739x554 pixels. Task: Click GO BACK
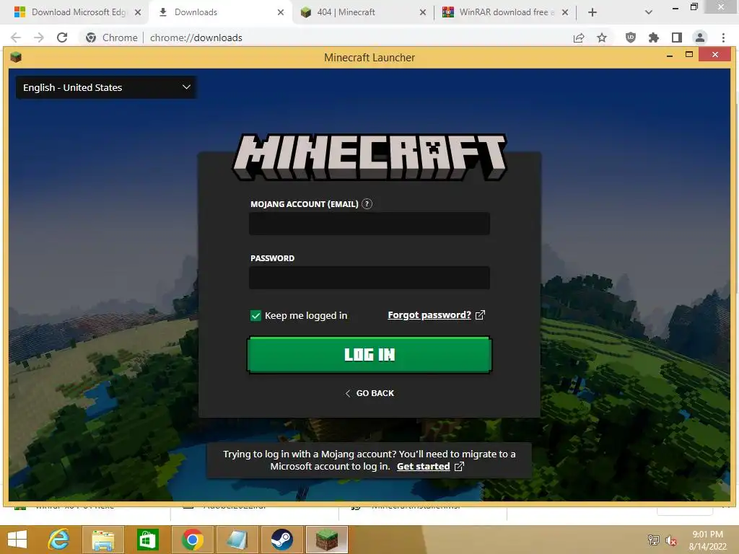(370, 393)
